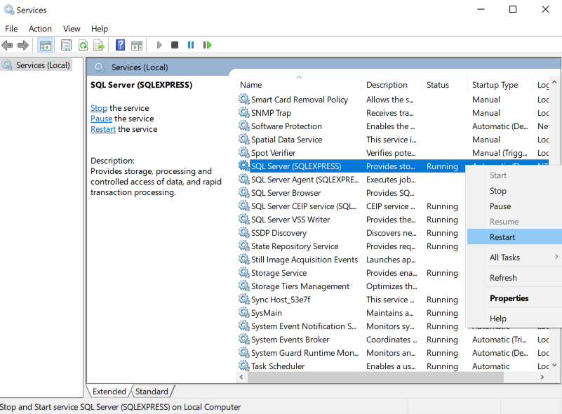Select Still Image Acquisition Events row

coord(352,260)
